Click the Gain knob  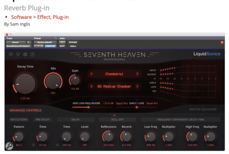coord(75,80)
